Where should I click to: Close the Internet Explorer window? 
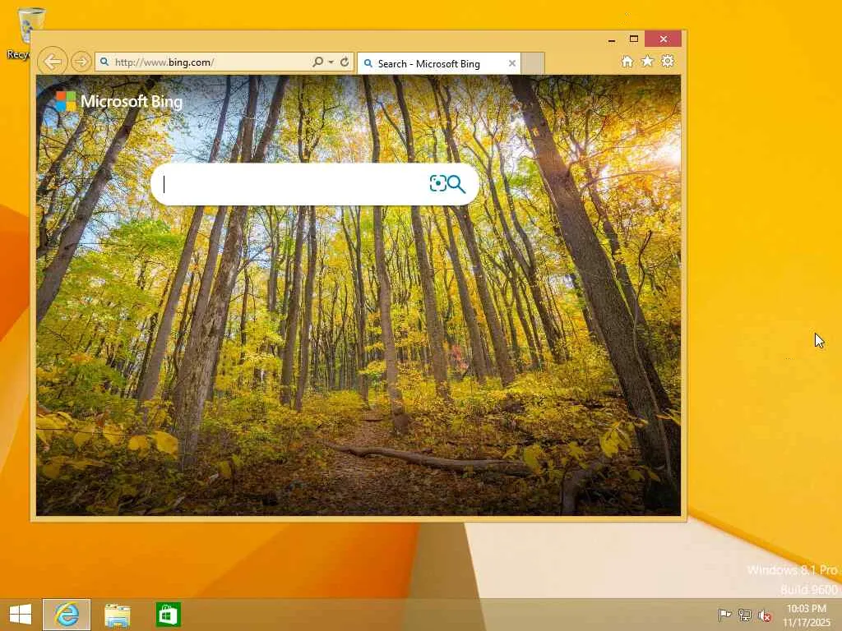(664, 39)
